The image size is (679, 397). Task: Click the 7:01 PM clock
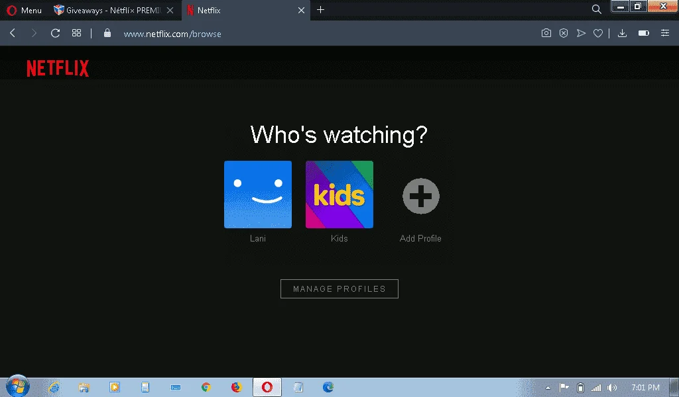tap(645, 388)
